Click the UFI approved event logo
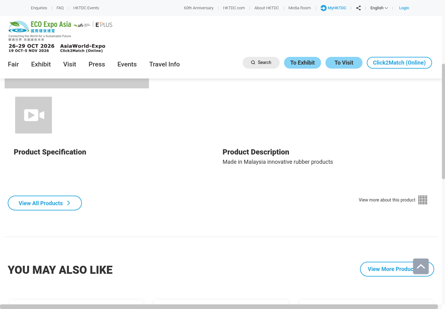 point(82,25)
